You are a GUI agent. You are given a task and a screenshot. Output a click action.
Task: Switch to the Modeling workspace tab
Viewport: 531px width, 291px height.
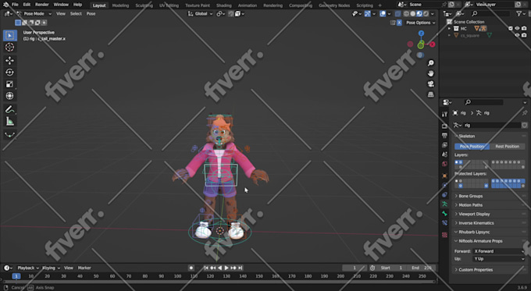click(120, 5)
